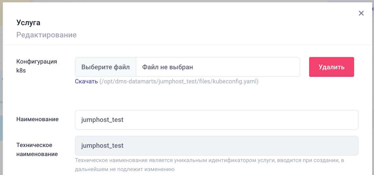The height and width of the screenshot is (175, 374).
Task: Focus the Наименование text field
Action: [216, 120]
